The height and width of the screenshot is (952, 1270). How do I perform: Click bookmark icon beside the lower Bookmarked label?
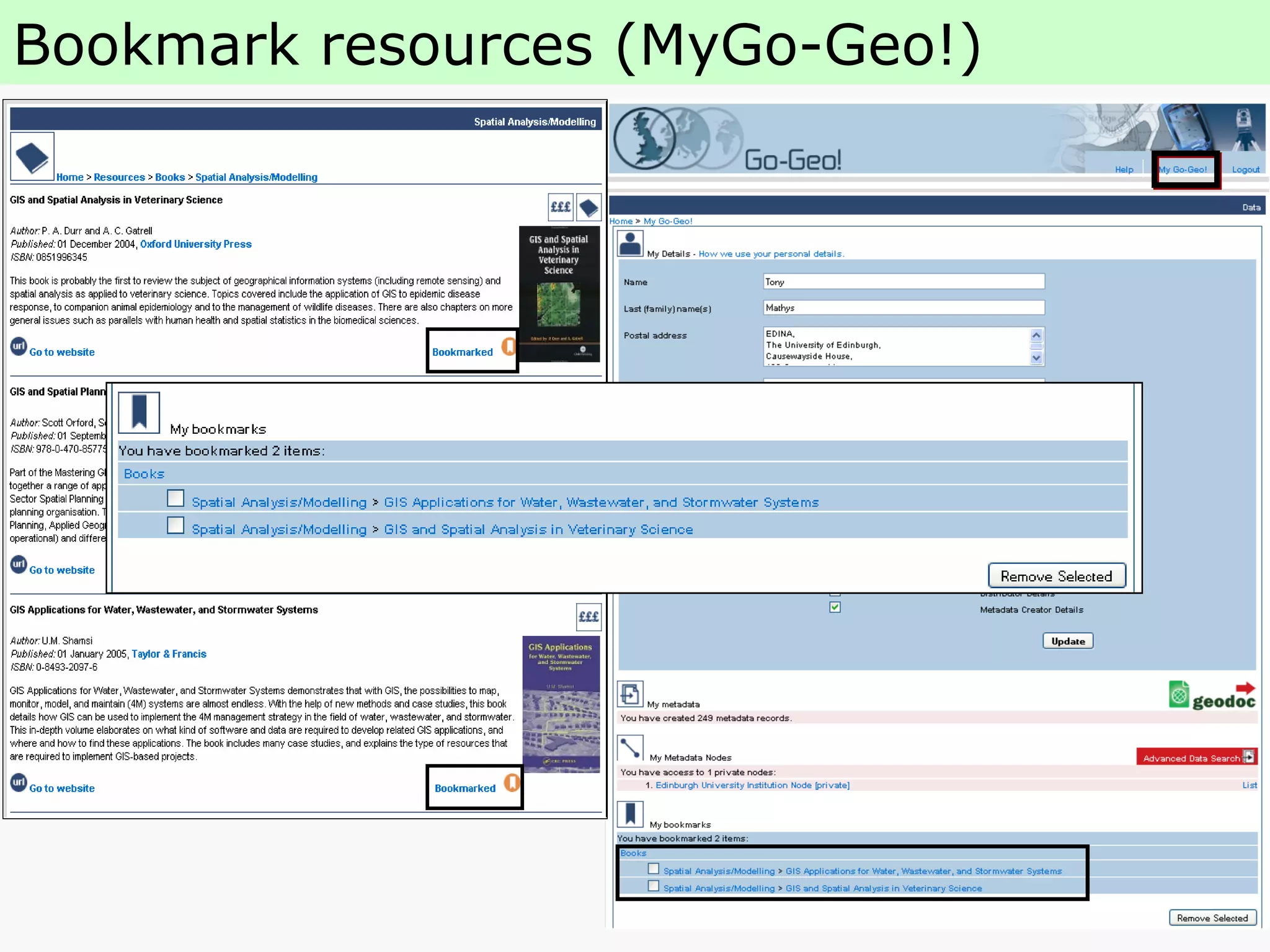click(x=512, y=783)
